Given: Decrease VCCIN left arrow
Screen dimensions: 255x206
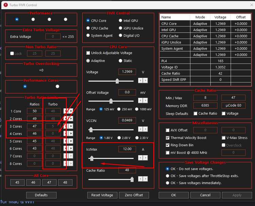Looking at the screenshot, I should point(140,129).
